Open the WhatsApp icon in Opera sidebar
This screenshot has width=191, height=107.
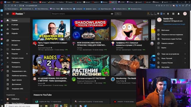[2, 26]
